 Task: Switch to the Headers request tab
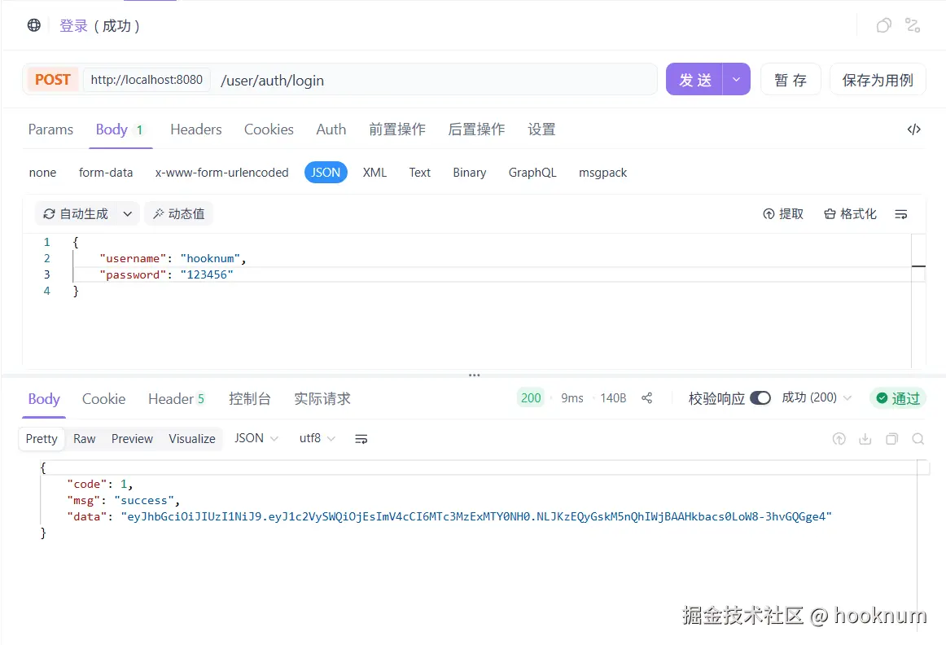click(195, 129)
